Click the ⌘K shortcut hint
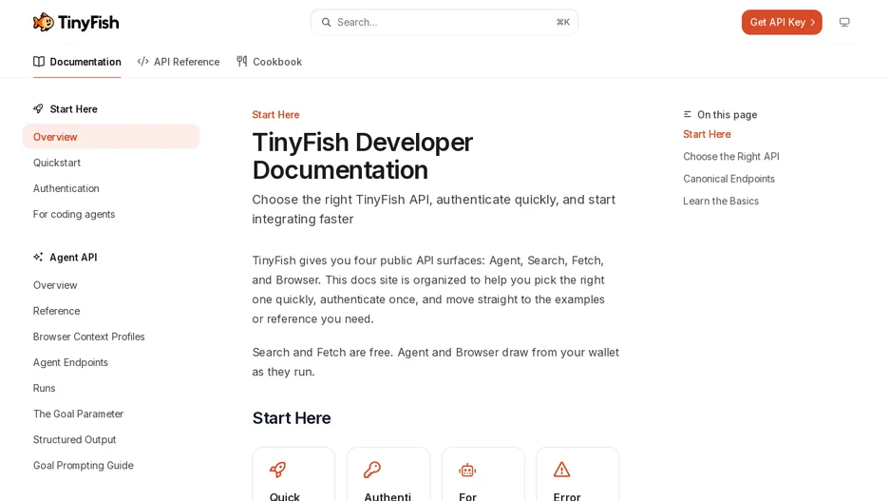Screen dimensions: 889x501 (563, 22)
